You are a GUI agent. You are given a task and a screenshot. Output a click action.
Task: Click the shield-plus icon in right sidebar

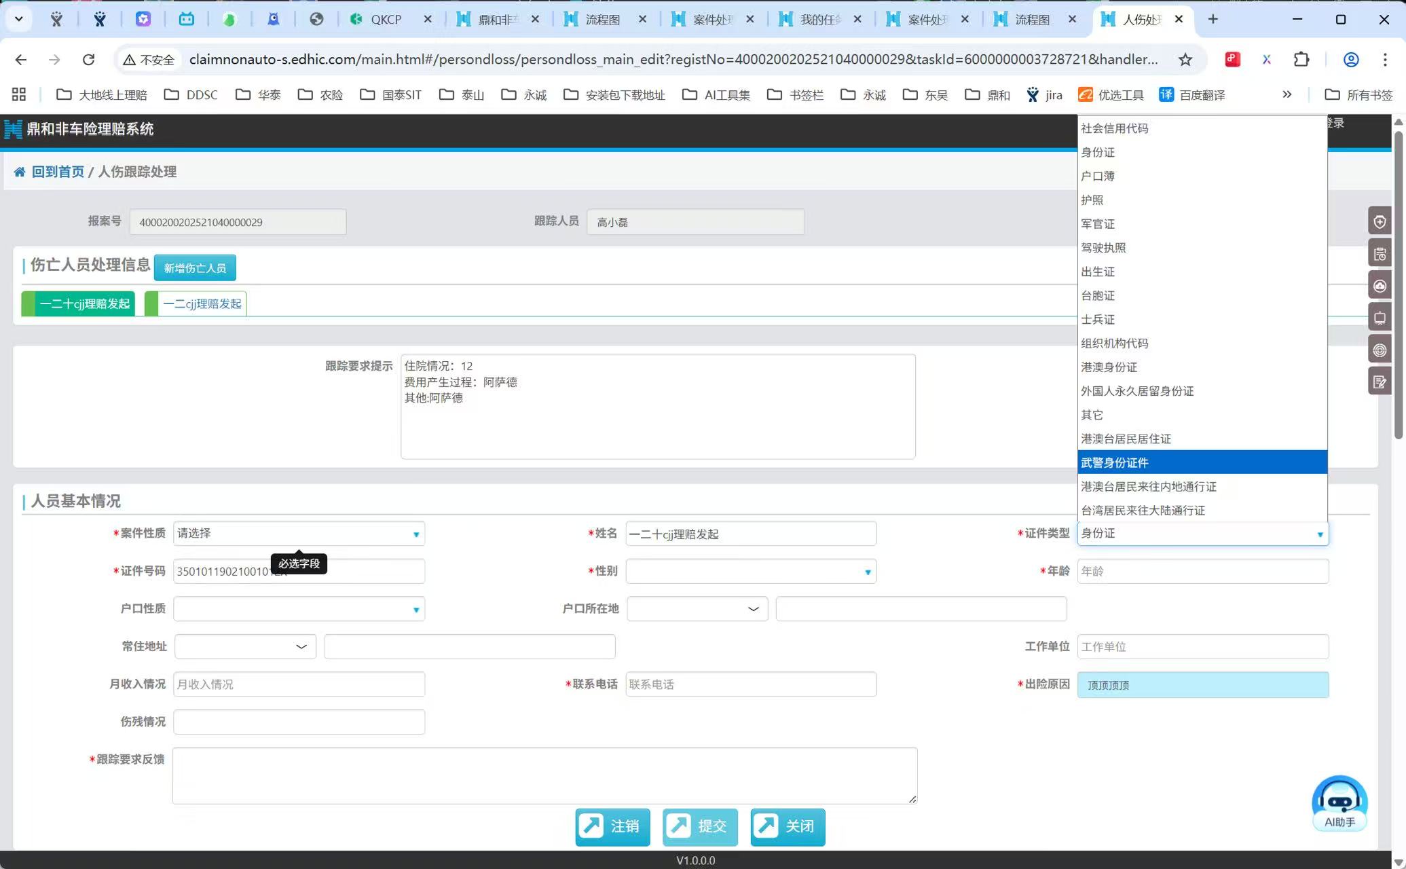click(x=1380, y=222)
